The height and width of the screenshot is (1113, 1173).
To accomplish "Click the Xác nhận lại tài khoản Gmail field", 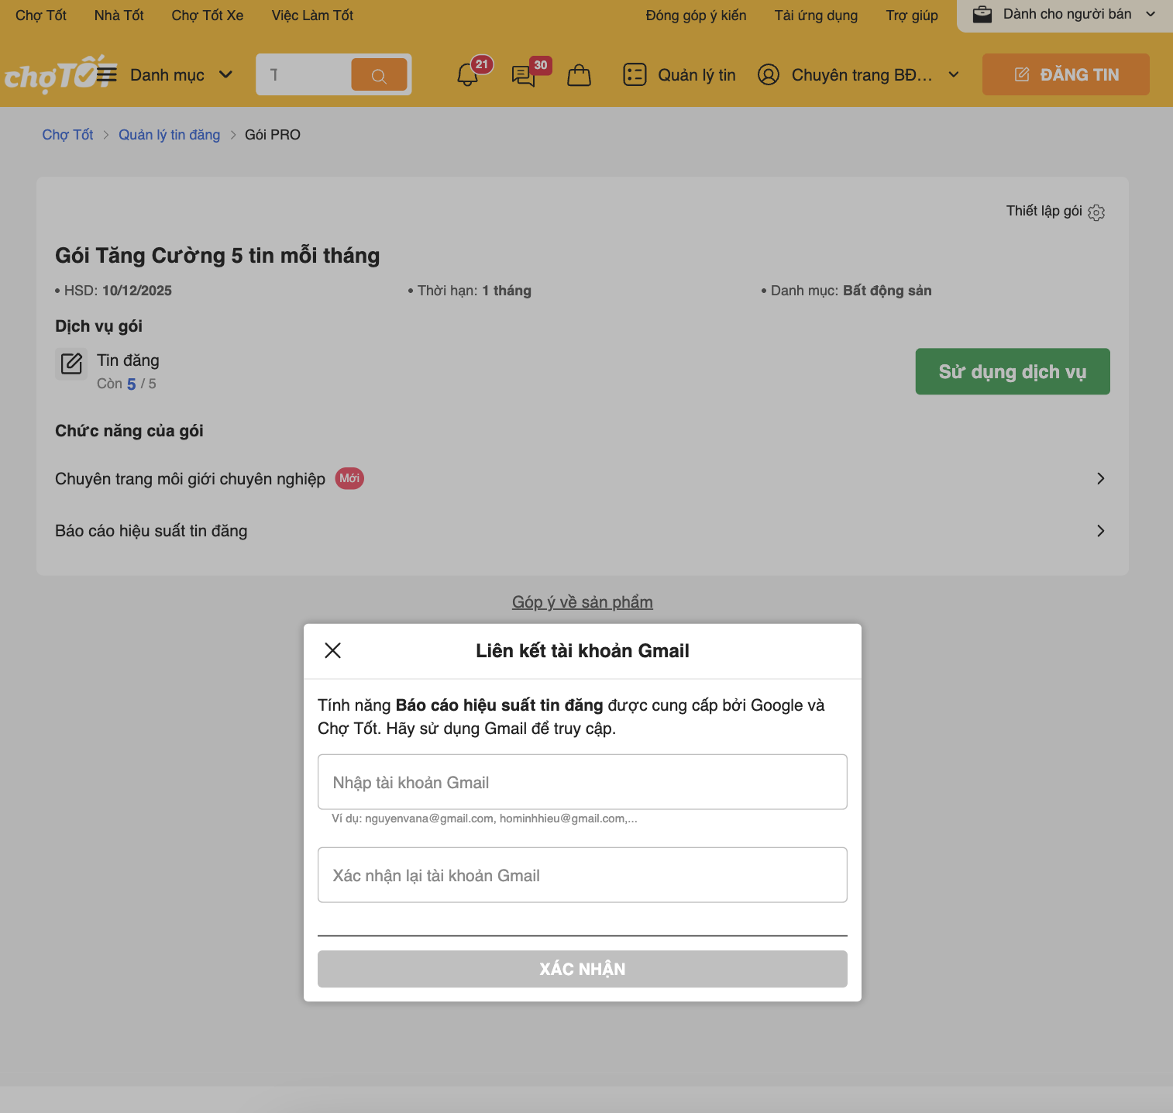I will tap(582, 875).
